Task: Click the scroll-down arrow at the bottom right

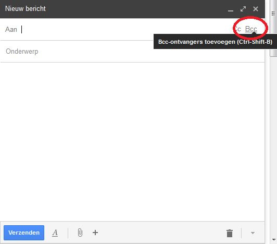Action: tap(274, 240)
